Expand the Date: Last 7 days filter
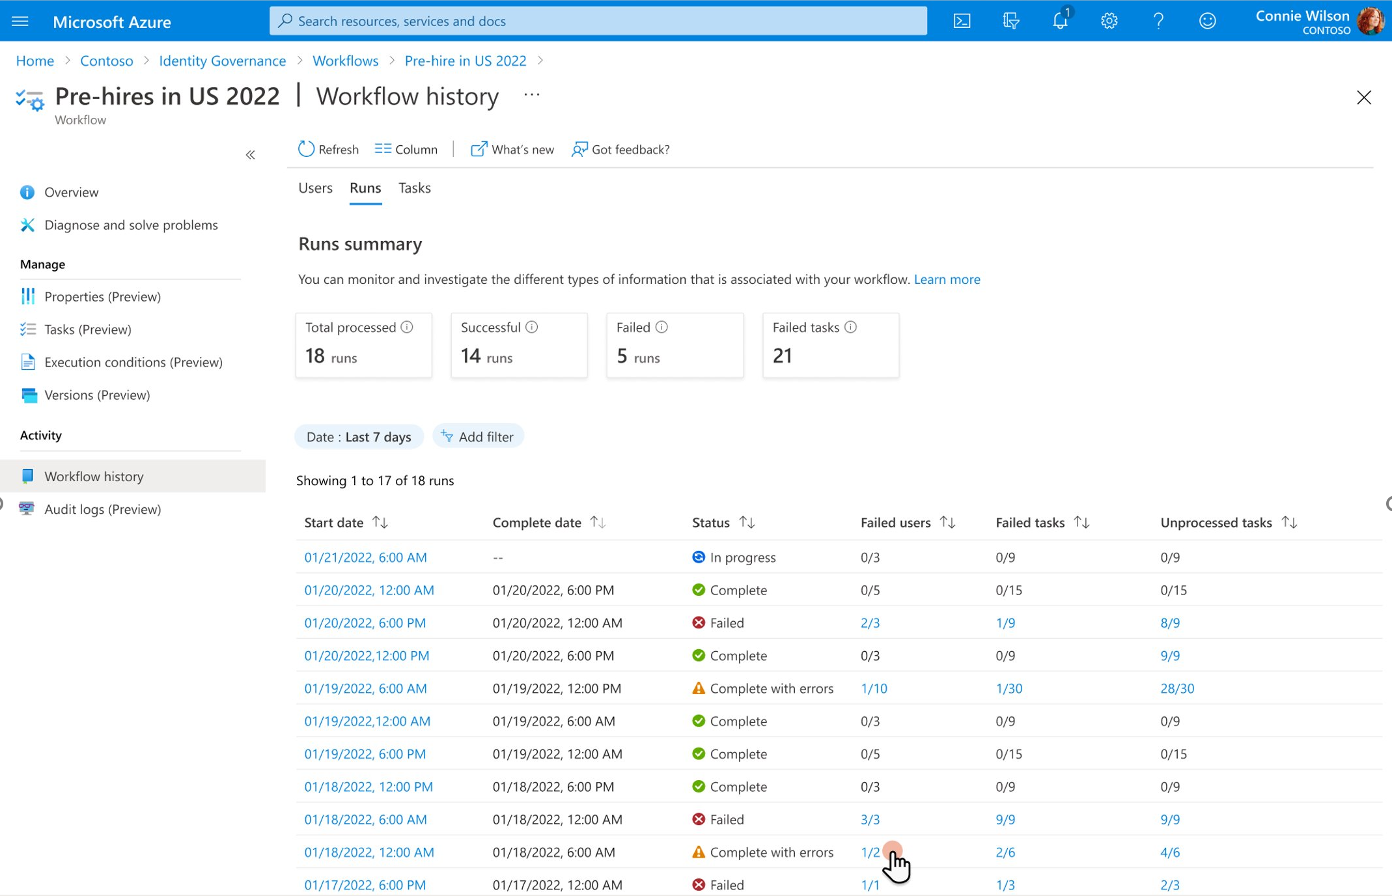 click(359, 436)
